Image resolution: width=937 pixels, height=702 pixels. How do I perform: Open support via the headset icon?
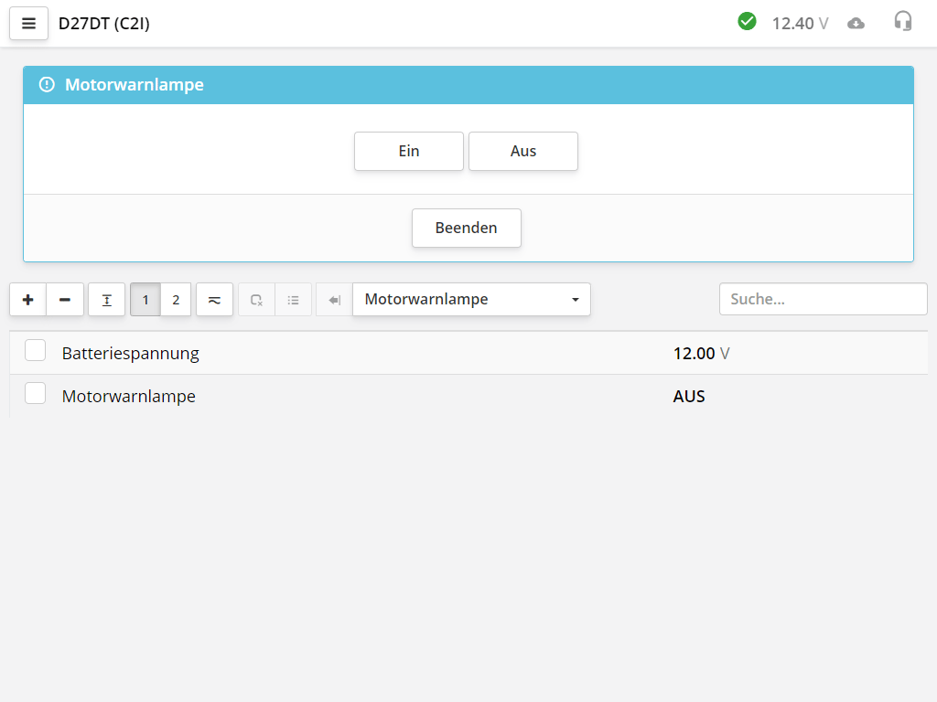click(903, 22)
